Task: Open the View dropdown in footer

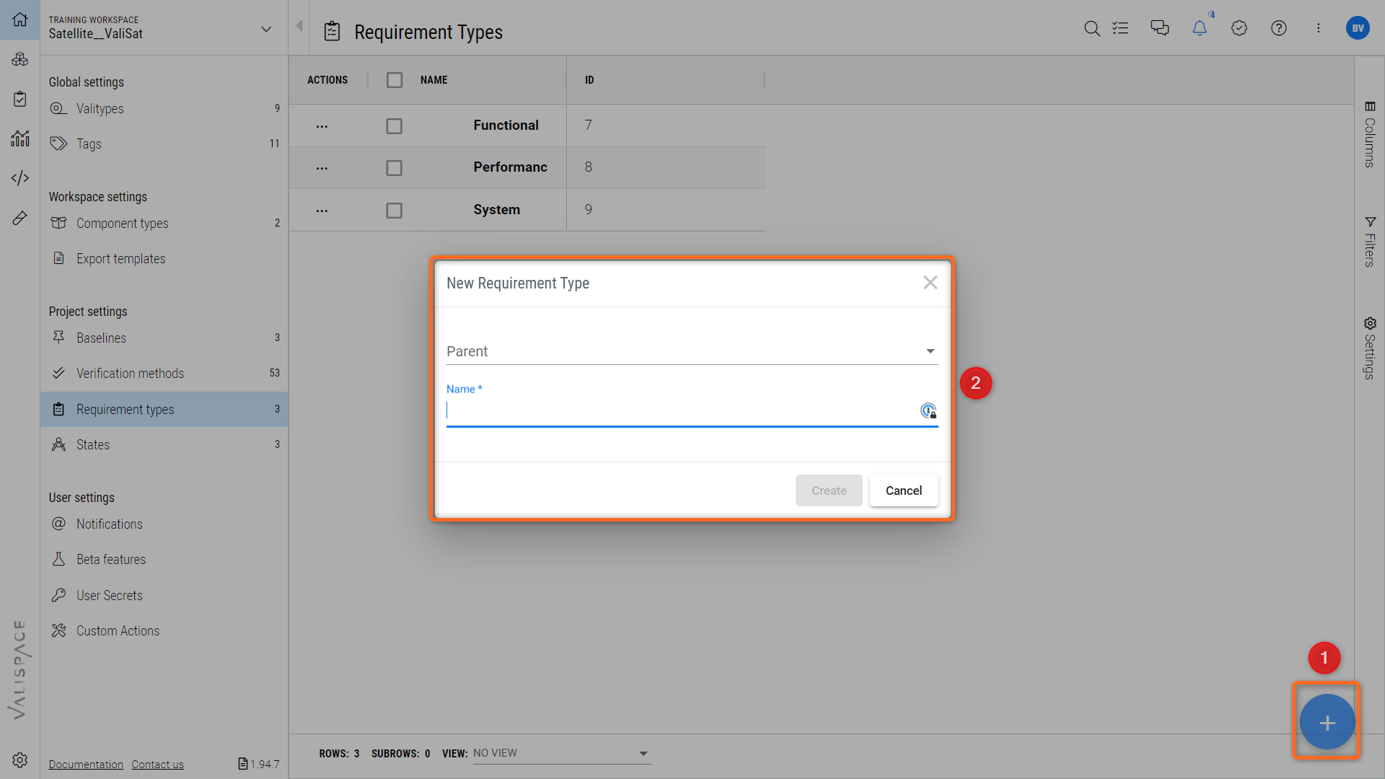Action: coord(562,754)
